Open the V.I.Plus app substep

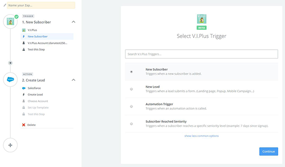pyautogui.click(x=32, y=30)
